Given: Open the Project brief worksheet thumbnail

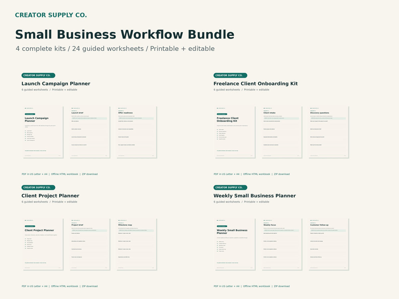Looking at the screenshot, I should [89, 244].
